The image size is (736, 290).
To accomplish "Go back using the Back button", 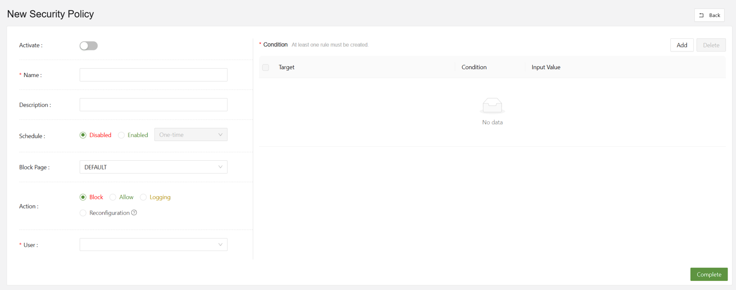I will tap(709, 15).
